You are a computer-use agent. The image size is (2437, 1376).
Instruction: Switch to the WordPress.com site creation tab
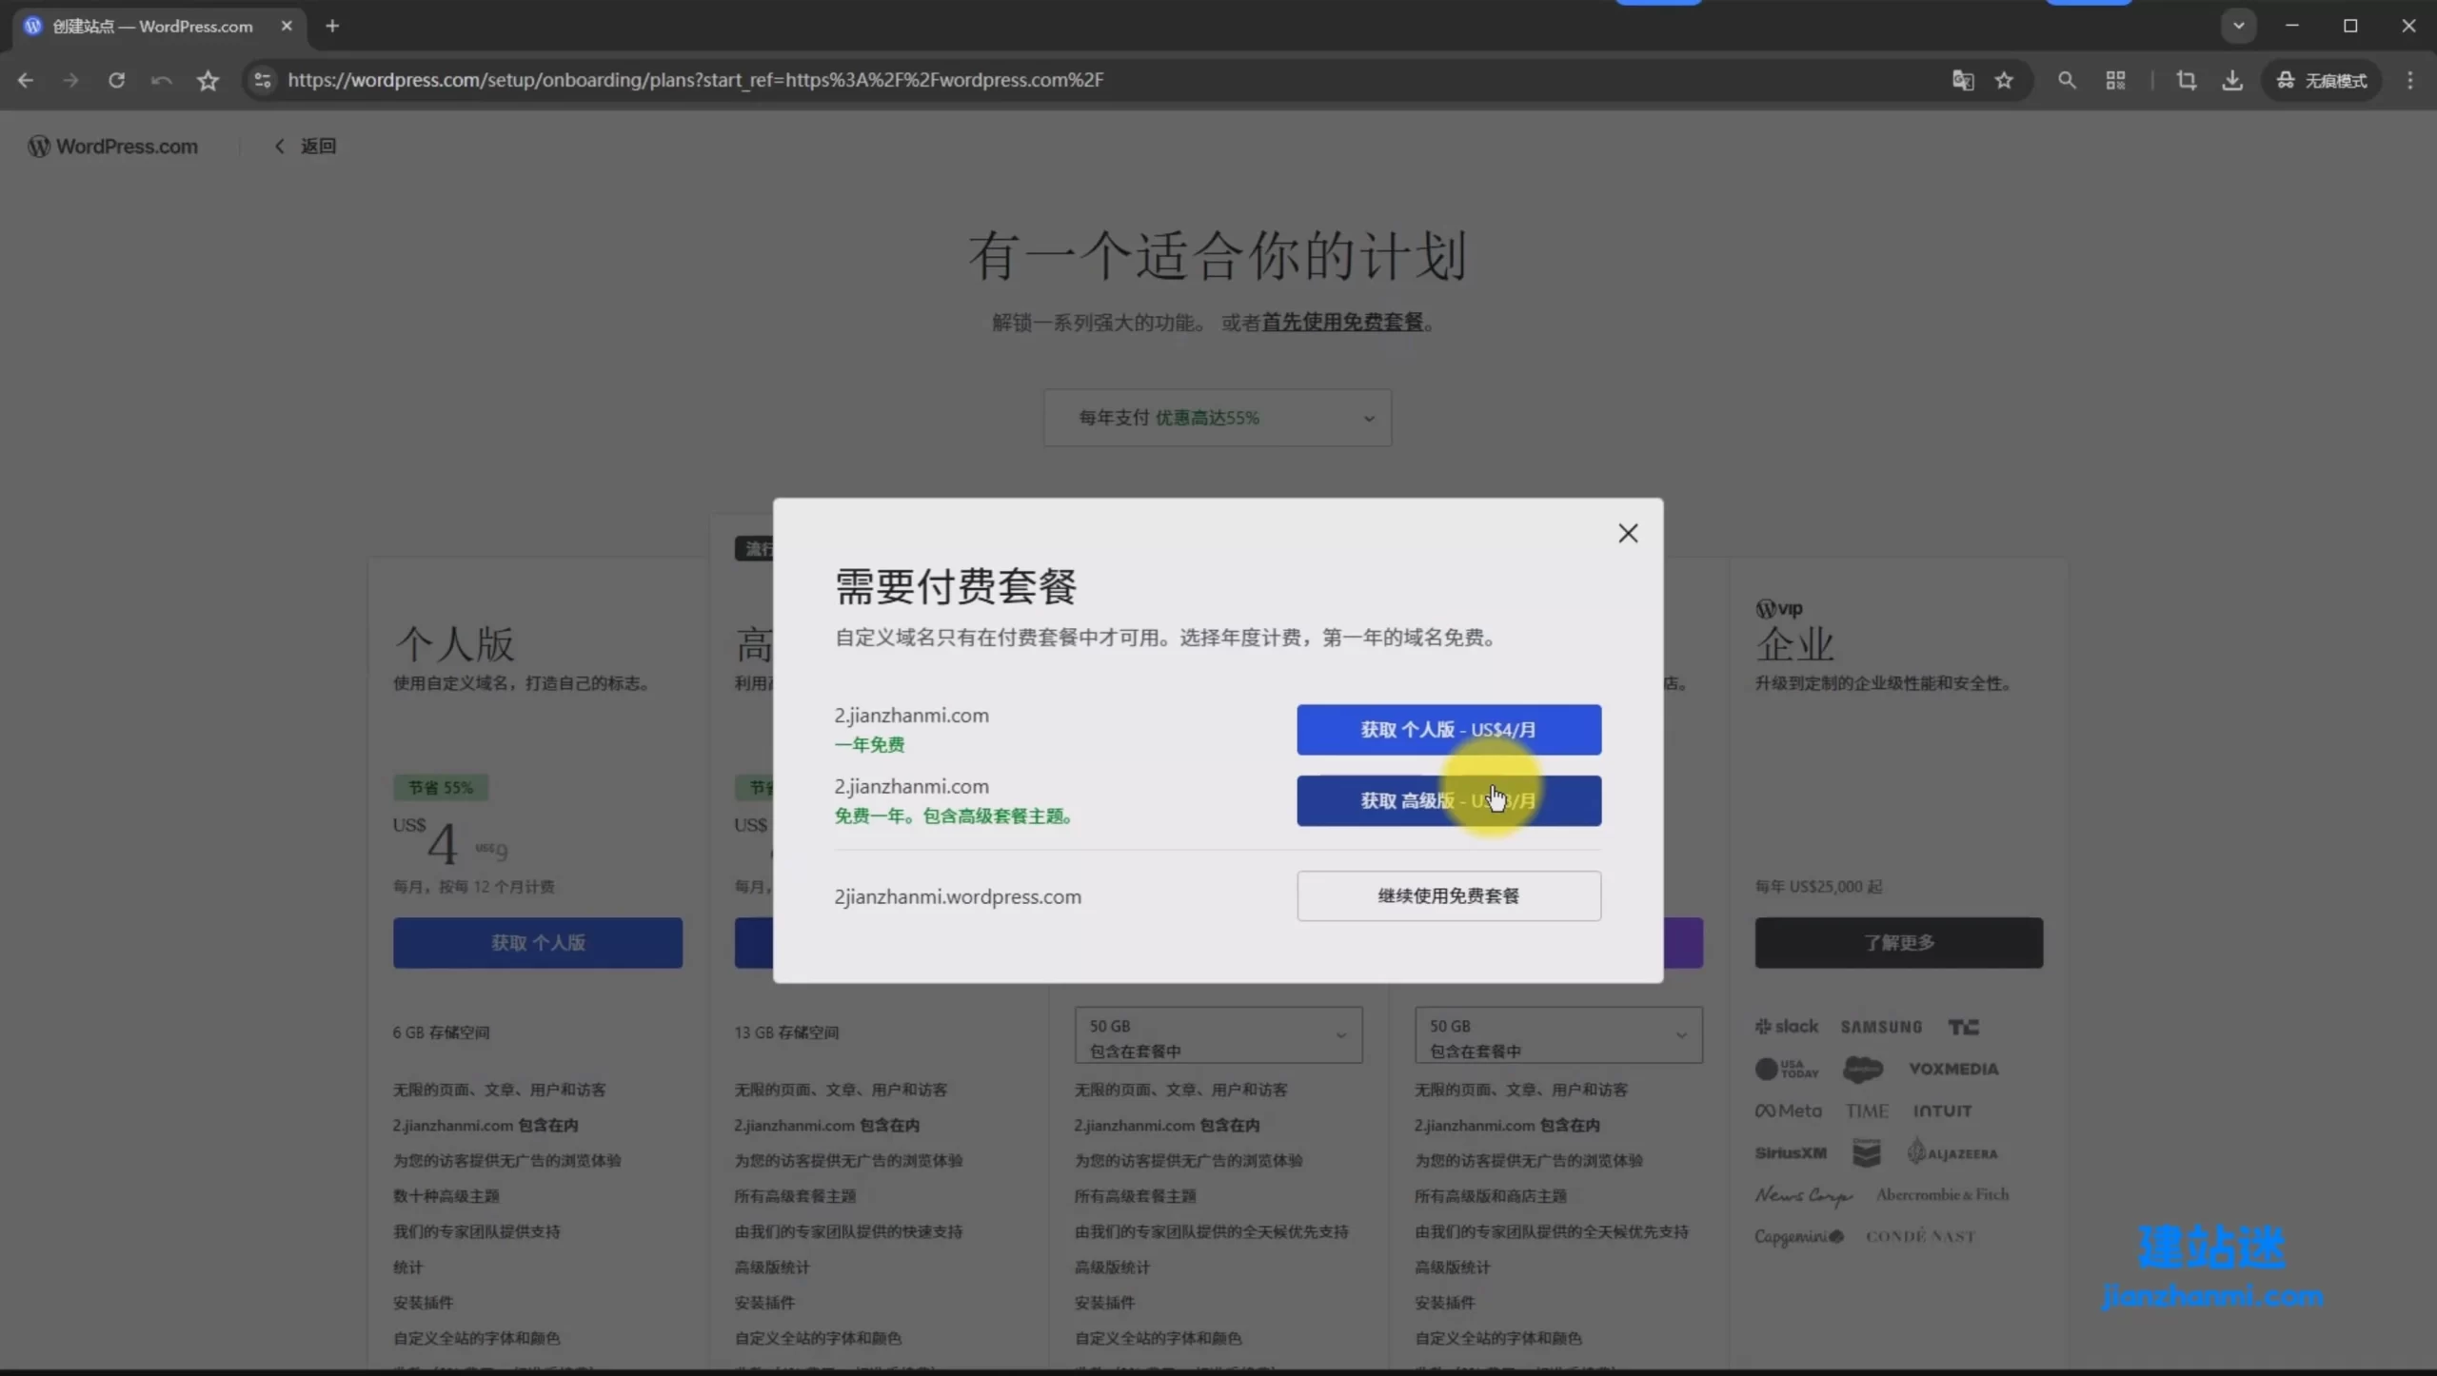coord(152,26)
